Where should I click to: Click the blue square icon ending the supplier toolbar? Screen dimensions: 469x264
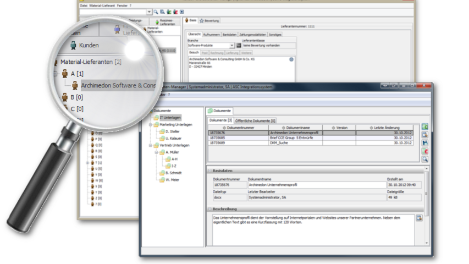pos(182,12)
